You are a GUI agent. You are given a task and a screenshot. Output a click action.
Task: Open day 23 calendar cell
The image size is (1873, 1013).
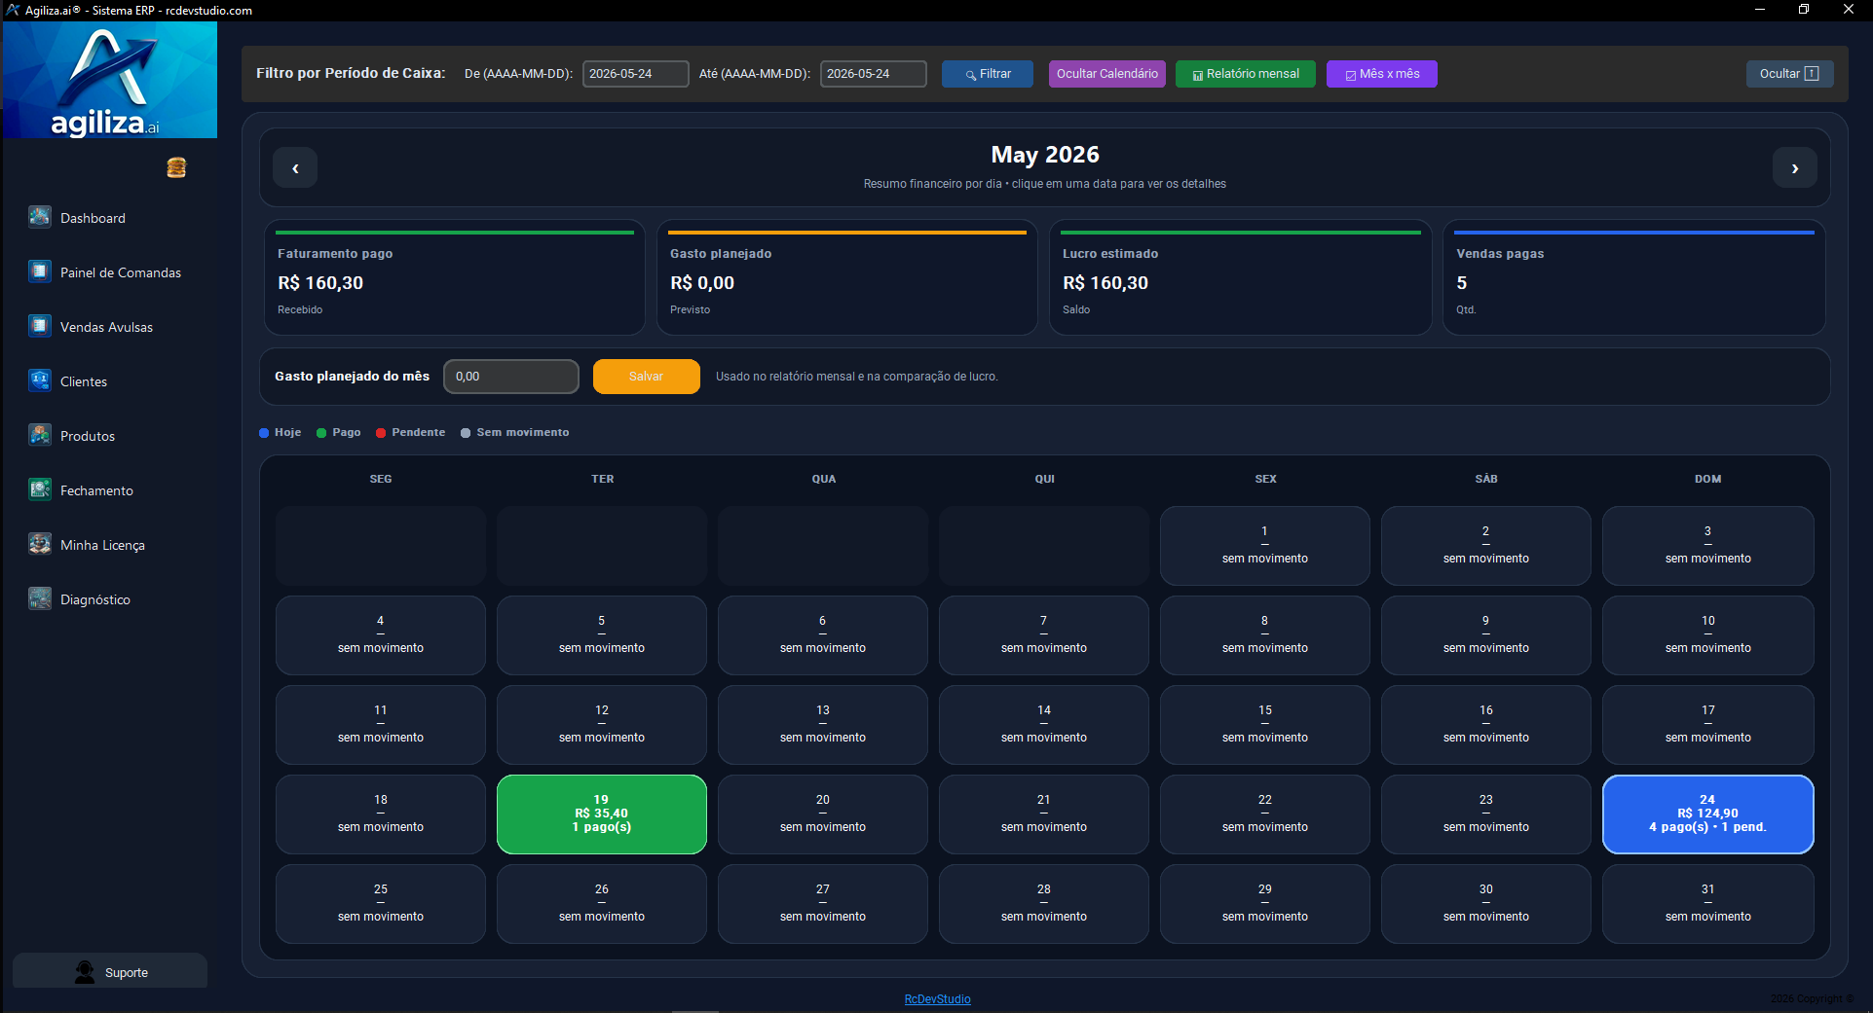[1486, 814]
